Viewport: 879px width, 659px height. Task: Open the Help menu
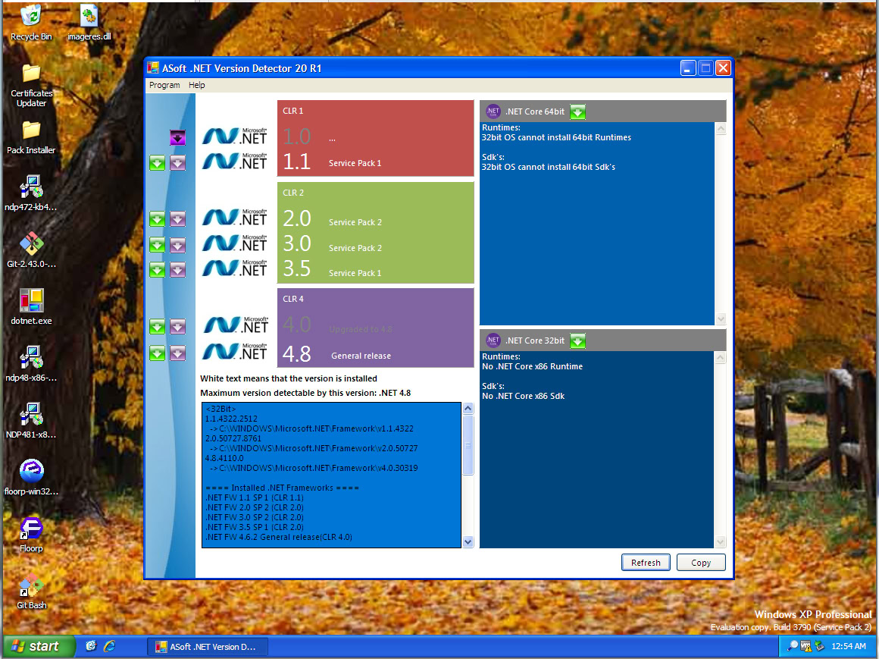pos(197,85)
